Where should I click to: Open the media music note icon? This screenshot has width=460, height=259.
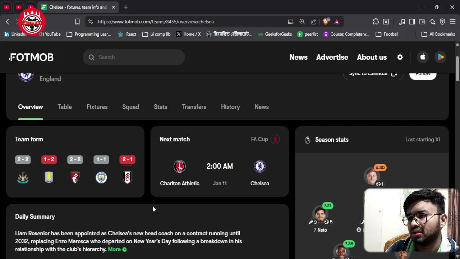402,22
